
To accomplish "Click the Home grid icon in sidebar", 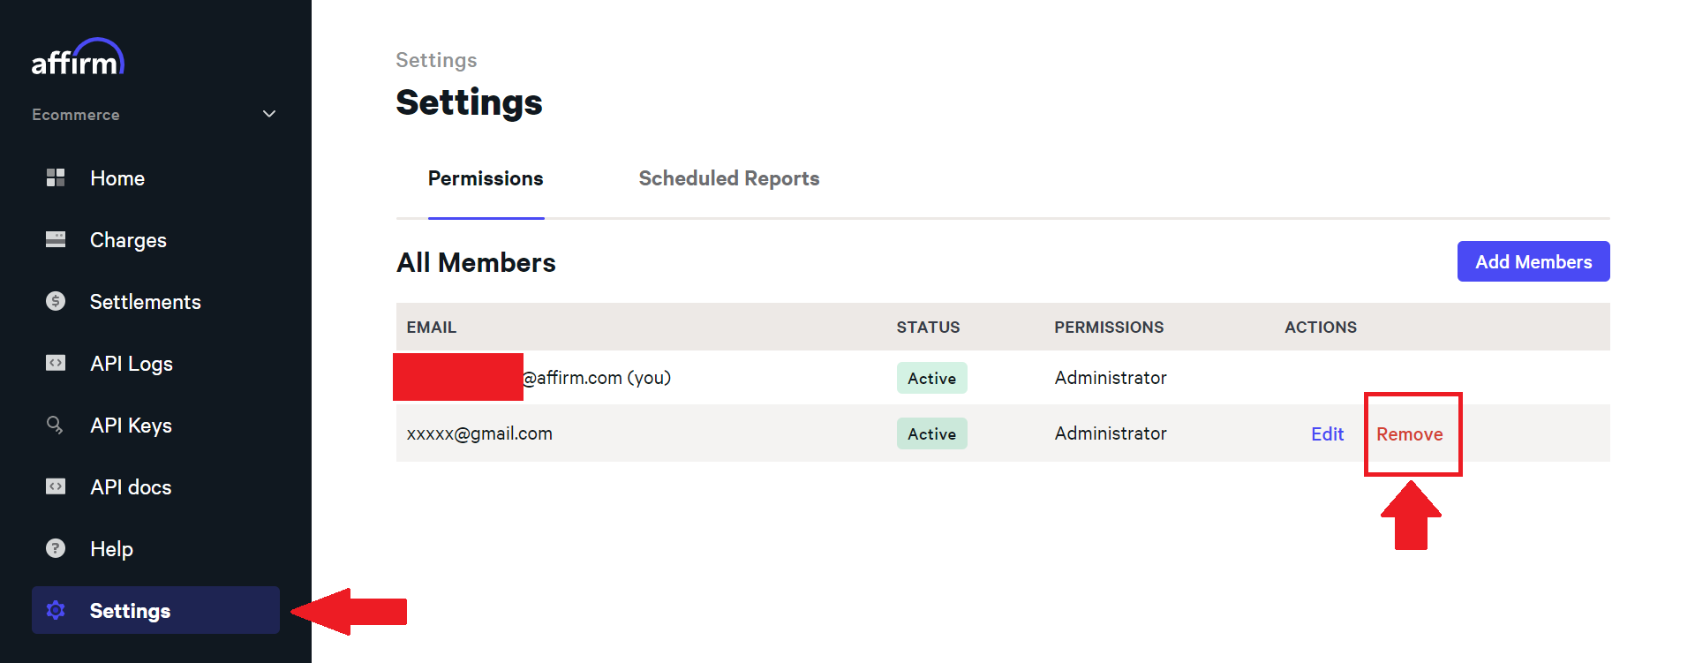I will tap(56, 177).
